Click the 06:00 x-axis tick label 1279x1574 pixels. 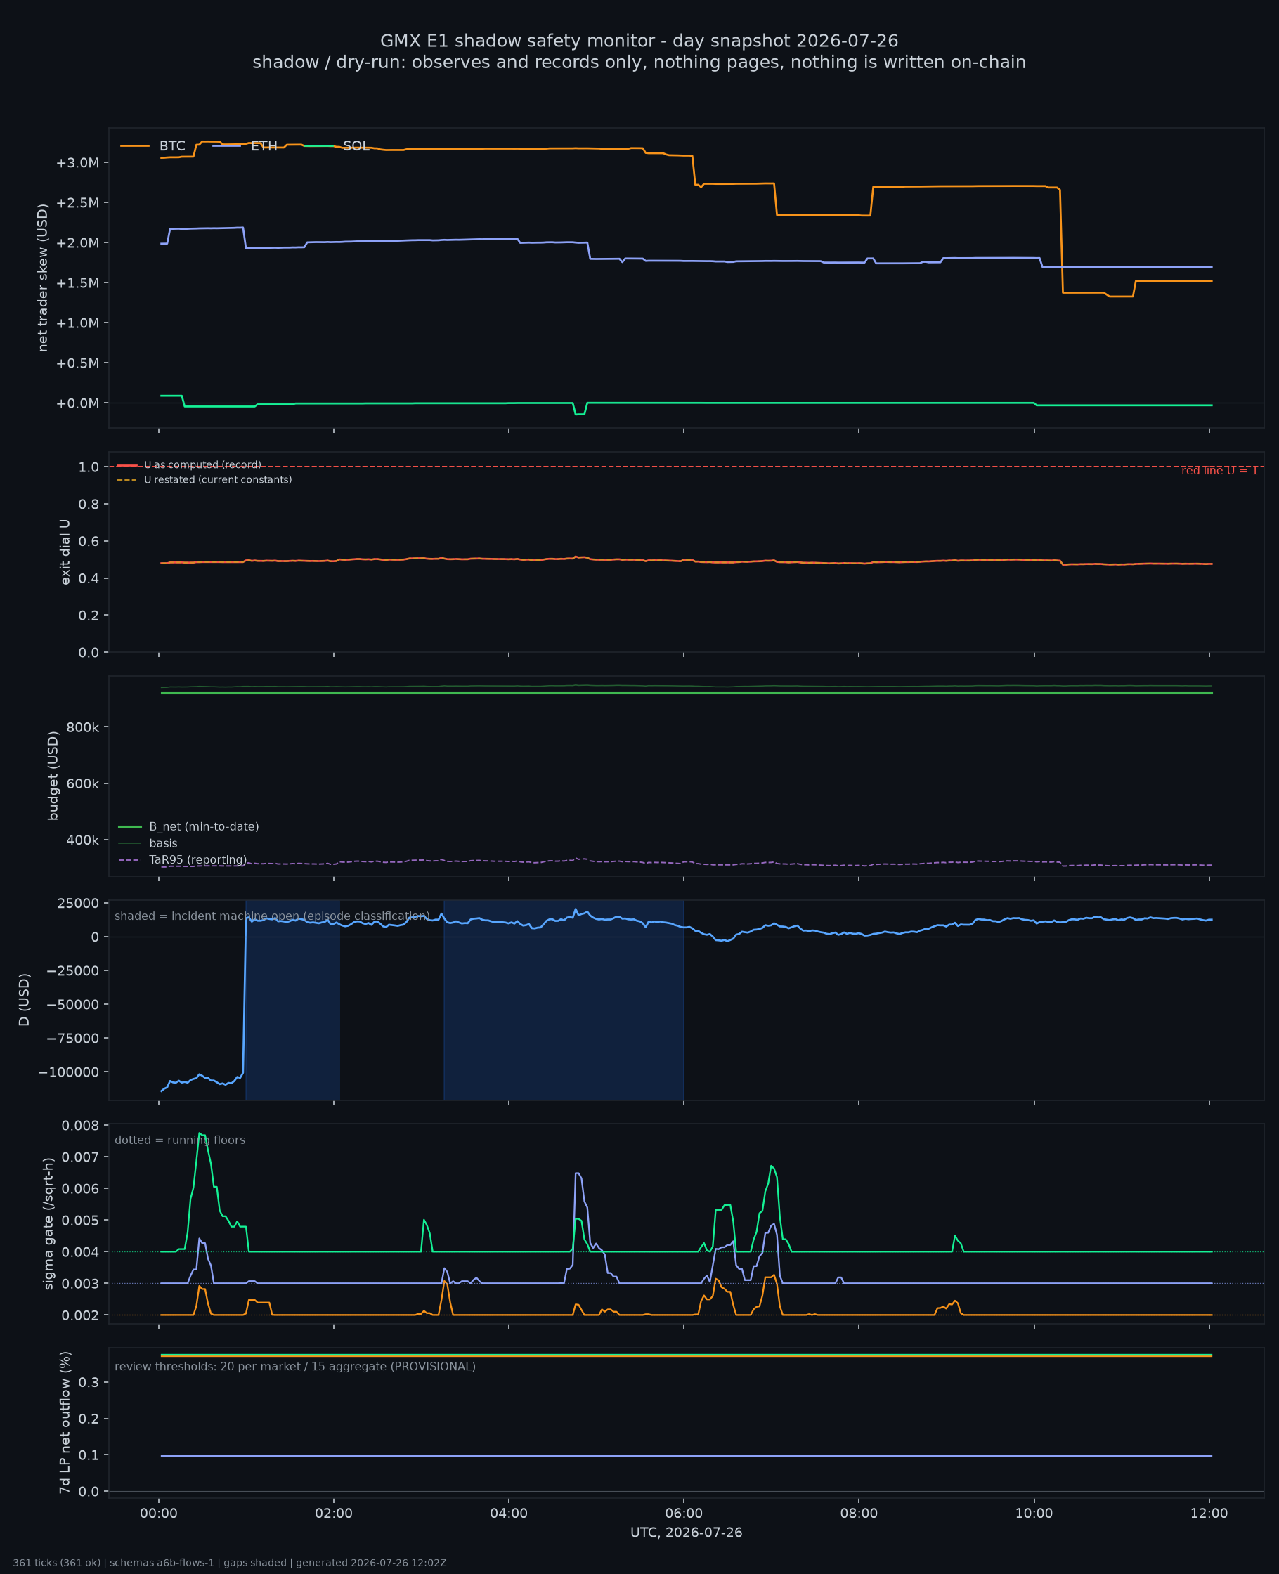(x=684, y=1514)
